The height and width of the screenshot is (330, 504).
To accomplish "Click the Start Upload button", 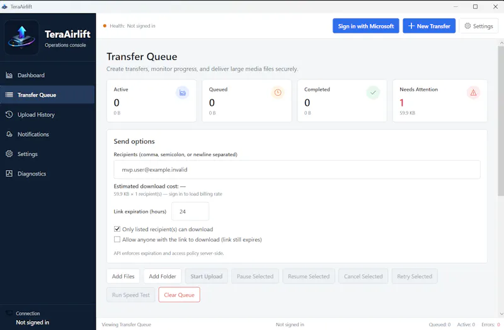I will (x=207, y=276).
